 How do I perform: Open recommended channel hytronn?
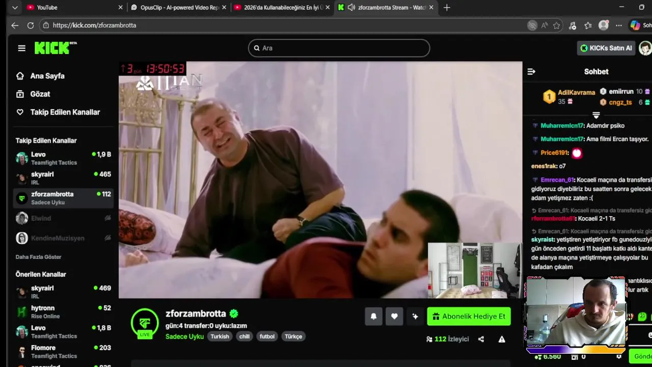click(x=63, y=311)
